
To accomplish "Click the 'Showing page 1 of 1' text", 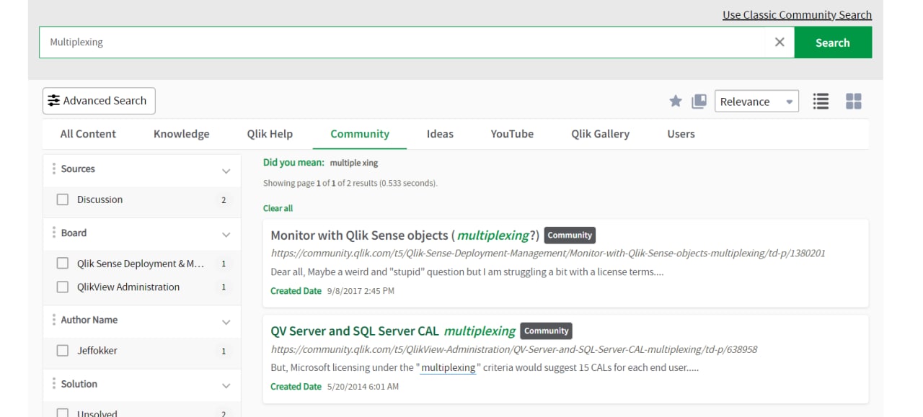I will [x=350, y=184].
